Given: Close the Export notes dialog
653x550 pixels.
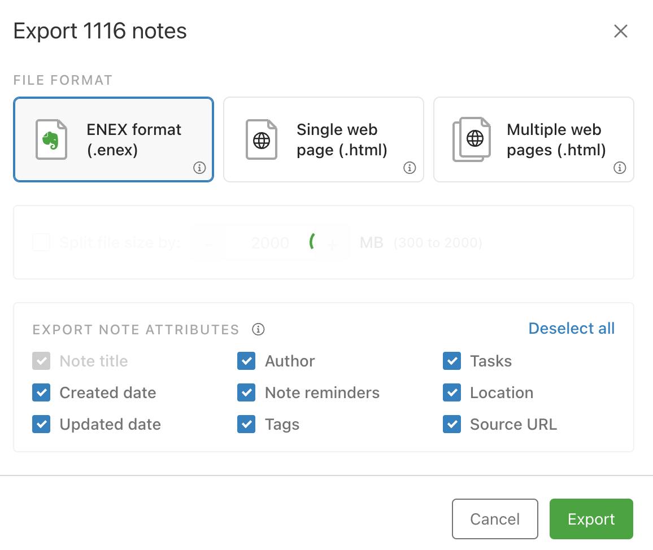Looking at the screenshot, I should [620, 32].
